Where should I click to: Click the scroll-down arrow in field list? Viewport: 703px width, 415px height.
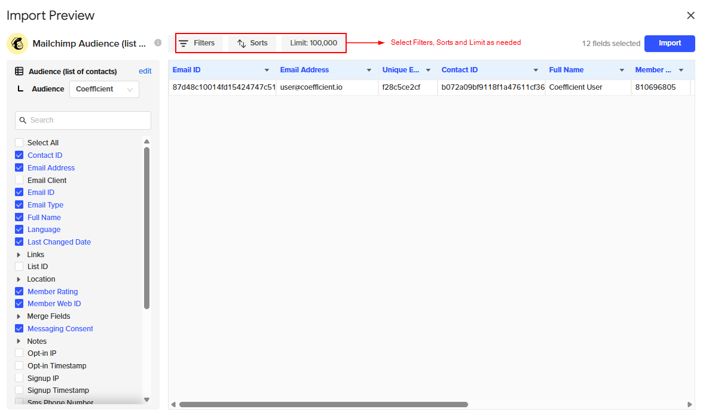(146, 399)
